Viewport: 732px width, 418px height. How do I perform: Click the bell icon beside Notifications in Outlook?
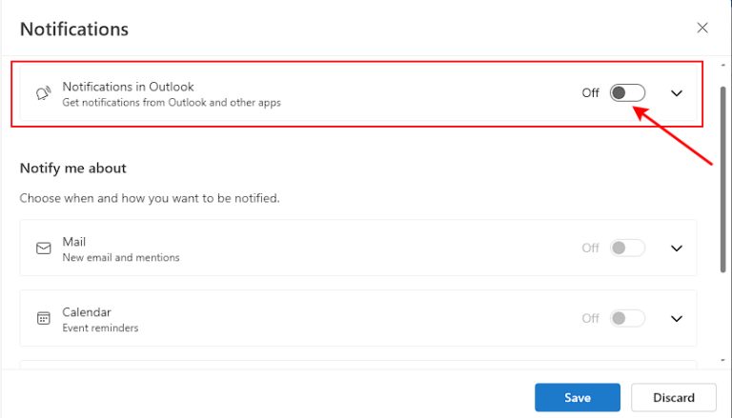click(44, 93)
